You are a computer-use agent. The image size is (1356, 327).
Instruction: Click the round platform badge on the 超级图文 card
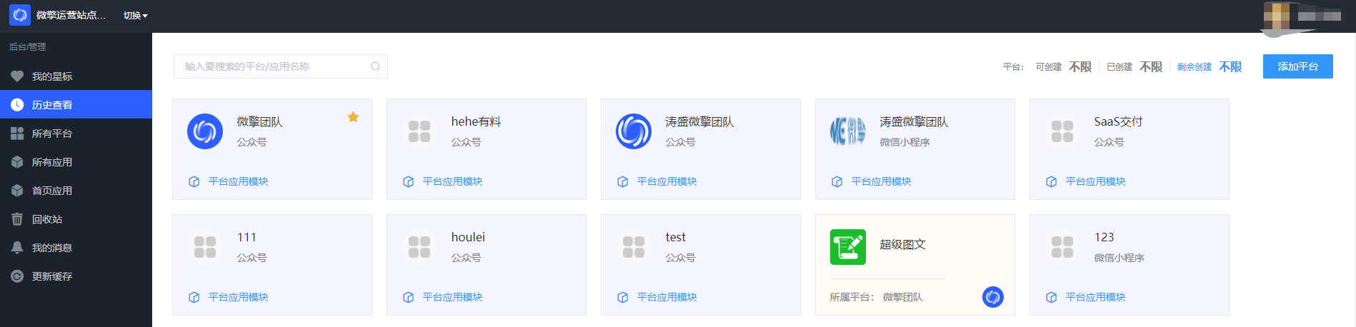pos(993,297)
